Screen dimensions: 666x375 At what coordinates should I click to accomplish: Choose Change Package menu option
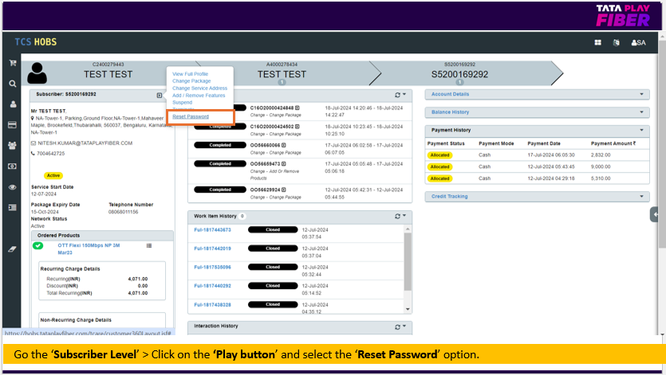[191, 81]
